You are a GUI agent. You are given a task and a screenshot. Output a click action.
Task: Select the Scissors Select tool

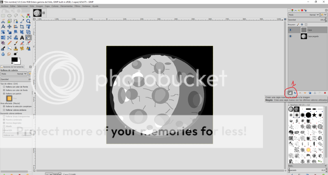click(x=3, y=21)
